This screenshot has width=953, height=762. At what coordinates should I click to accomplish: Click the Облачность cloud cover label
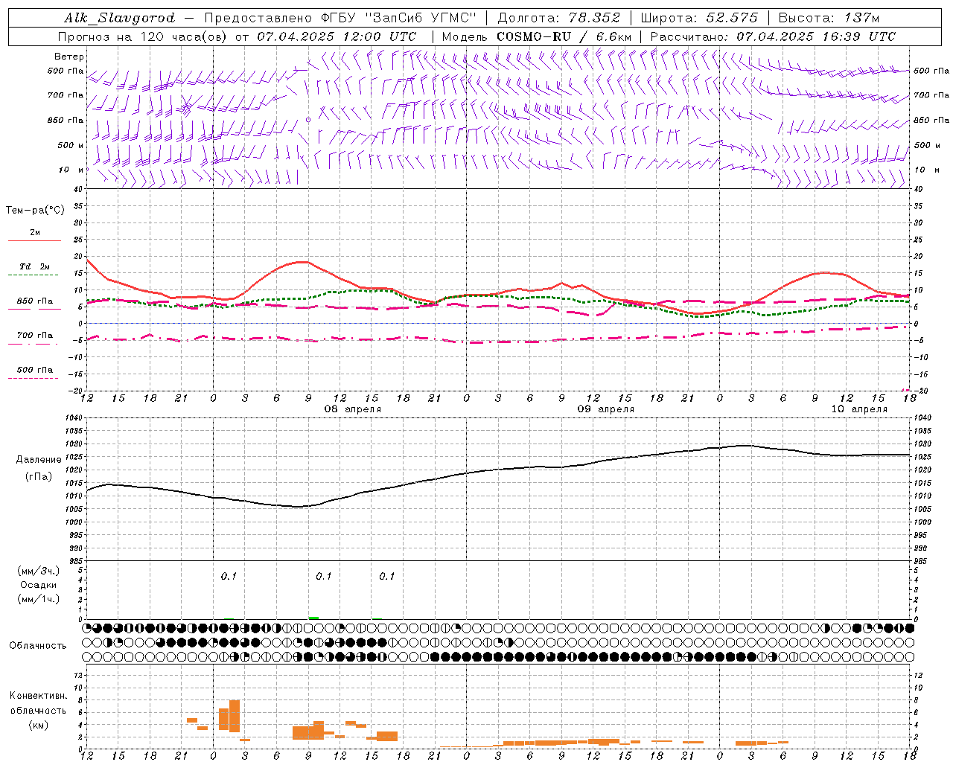click(38, 645)
